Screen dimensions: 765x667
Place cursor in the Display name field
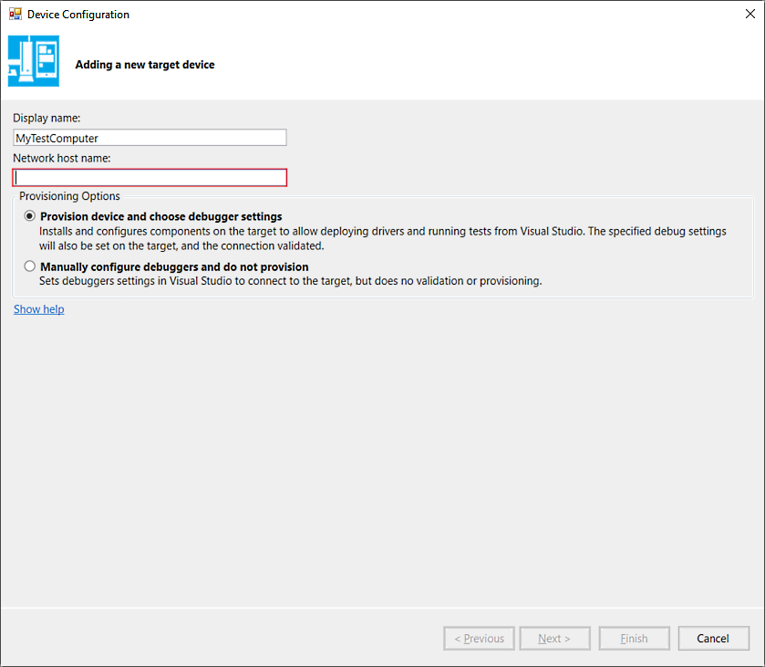click(150, 137)
